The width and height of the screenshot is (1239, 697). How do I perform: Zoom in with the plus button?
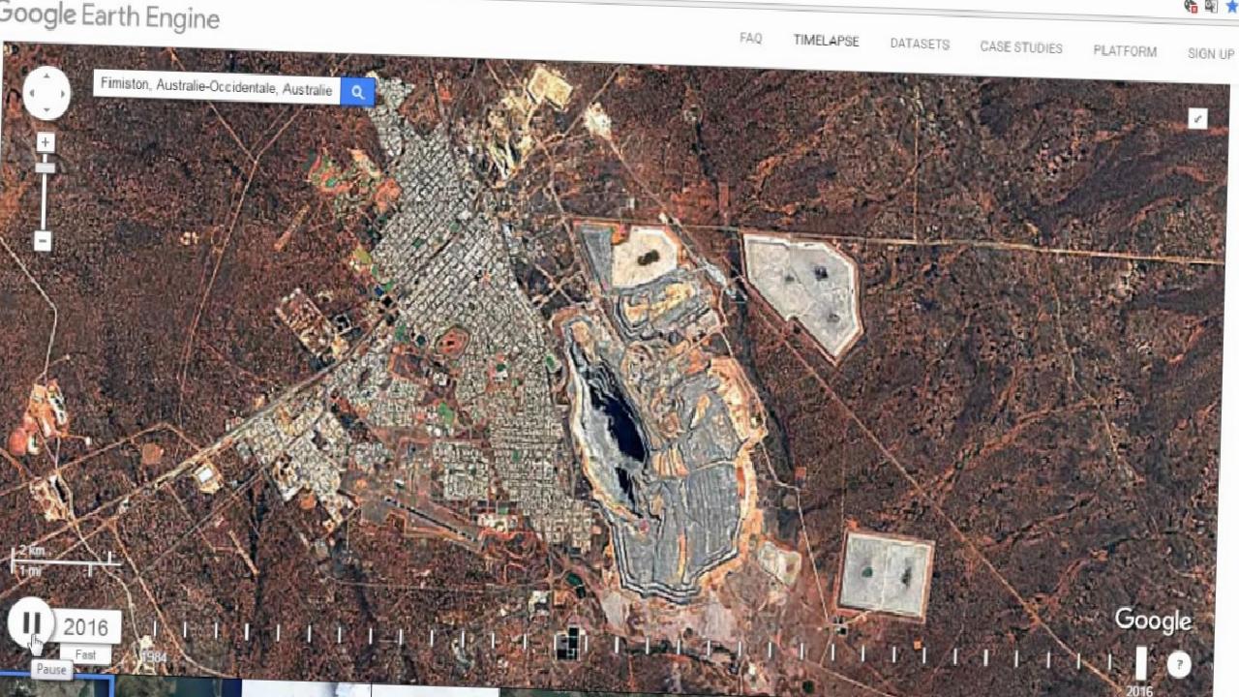click(x=45, y=142)
